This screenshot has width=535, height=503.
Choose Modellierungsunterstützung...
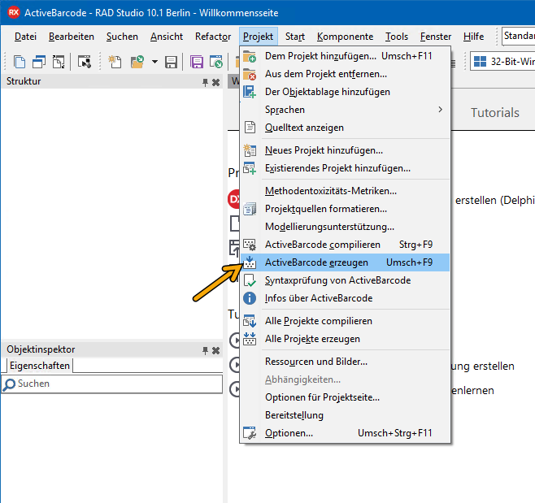[x=345, y=227]
